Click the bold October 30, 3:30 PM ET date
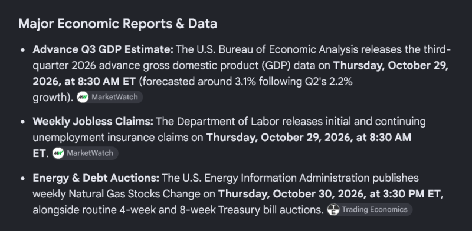 click(x=329, y=194)
